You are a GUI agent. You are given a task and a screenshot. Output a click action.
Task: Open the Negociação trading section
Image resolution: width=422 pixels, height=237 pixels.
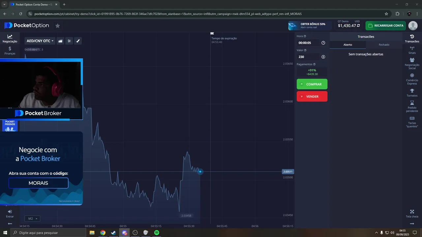click(x=10, y=39)
